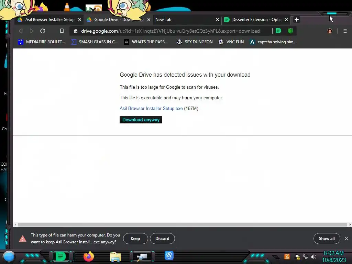Image resolution: width=352 pixels, height=264 pixels.
Task: Bookmark this page using the bookmark icon
Action: (62, 31)
